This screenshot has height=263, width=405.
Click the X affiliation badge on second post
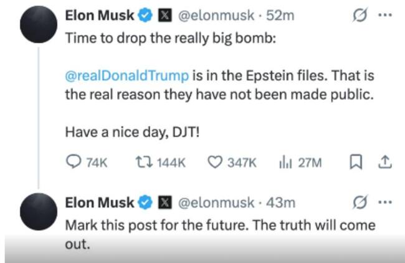[x=164, y=203]
